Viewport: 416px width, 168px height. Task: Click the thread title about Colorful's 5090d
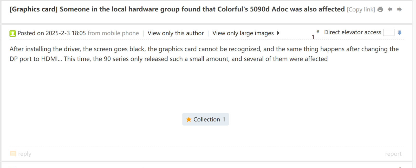[x=177, y=9]
